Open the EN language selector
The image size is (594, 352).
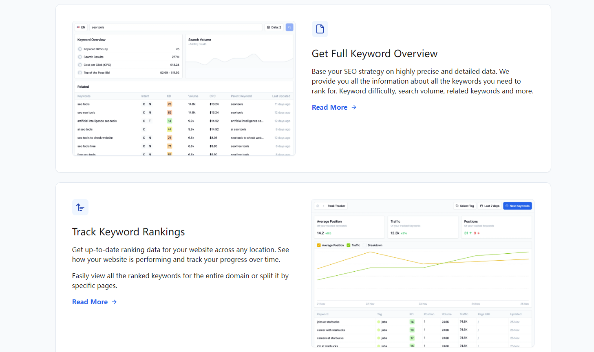81,27
